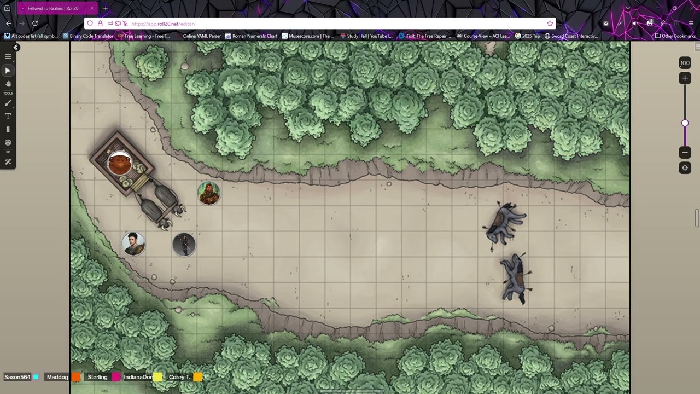Click IndianaDon's yellow color swatch
This screenshot has width=700, height=394.
[x=157, y=377]
